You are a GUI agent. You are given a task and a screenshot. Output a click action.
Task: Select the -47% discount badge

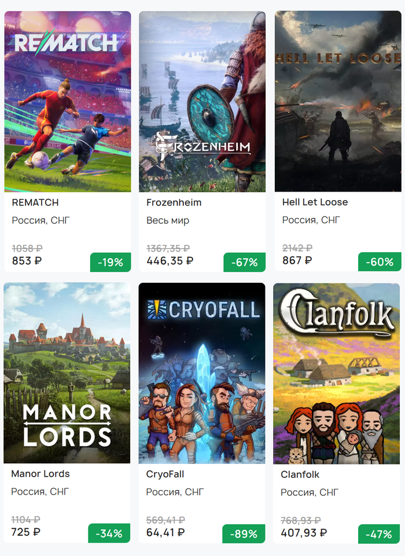[x=379, y=534]
